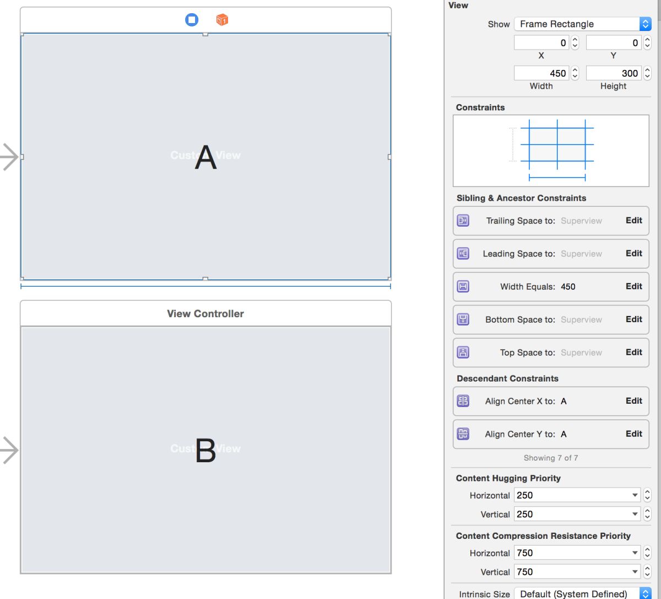Edit the Align Center X constraint
This screenshot has width=661, height=599.
(633, 401)
